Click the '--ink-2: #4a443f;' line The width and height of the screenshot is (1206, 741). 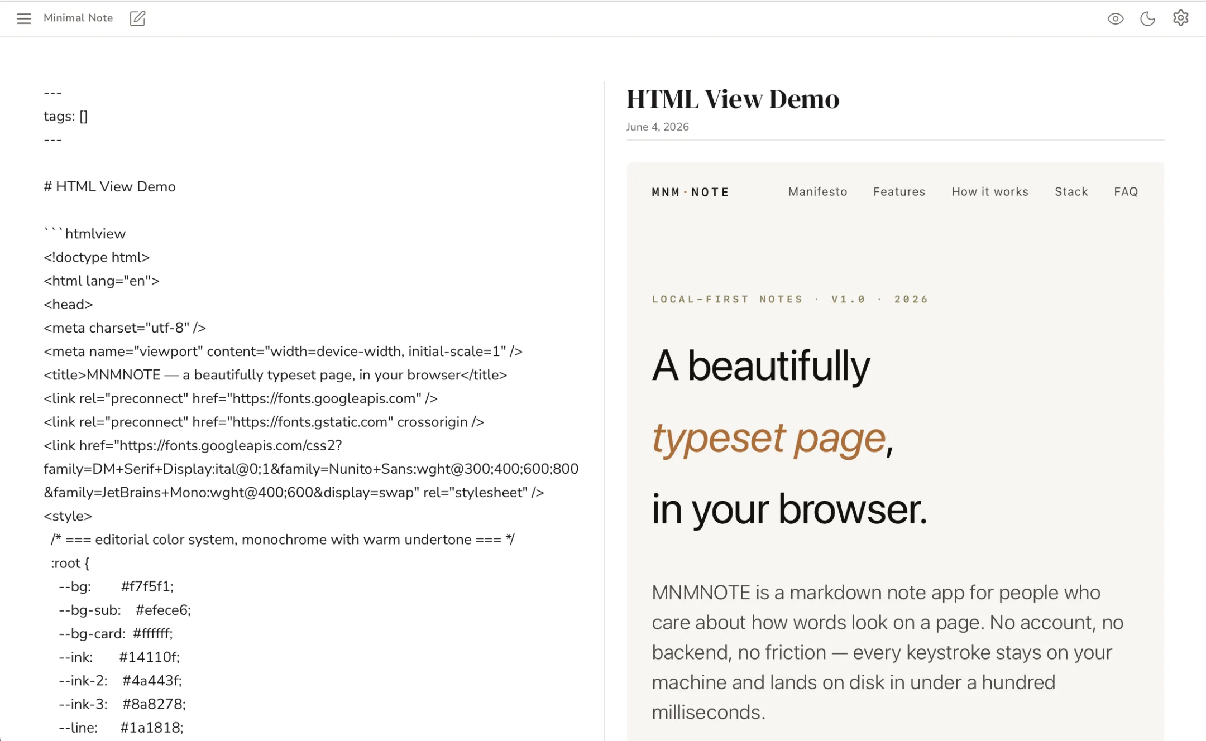(x=120, y=680)
